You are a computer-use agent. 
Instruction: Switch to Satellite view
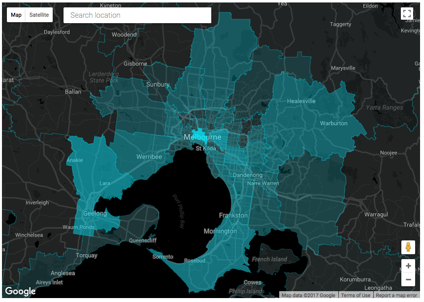(x=40, y=14)
